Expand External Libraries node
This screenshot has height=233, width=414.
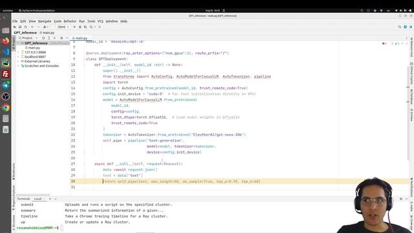tap(19, 61)
